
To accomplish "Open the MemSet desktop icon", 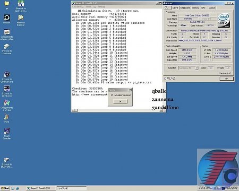I will pyautogui.click(x=7, y=19).
